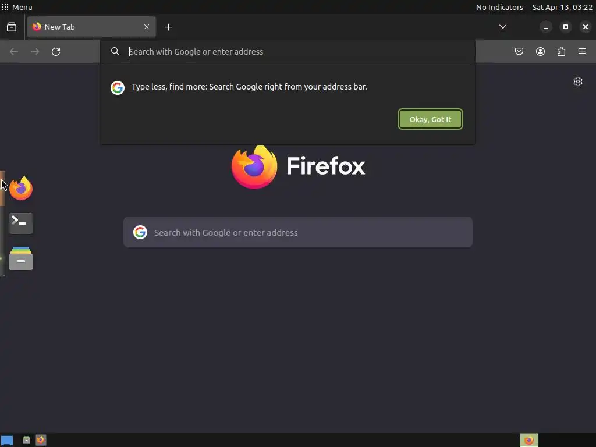Click the address bar magnifier icon
Viewport: 596px width, 447px height.
[x=115, y=51]
